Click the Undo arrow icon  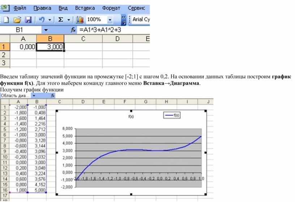tap(41, 20)
